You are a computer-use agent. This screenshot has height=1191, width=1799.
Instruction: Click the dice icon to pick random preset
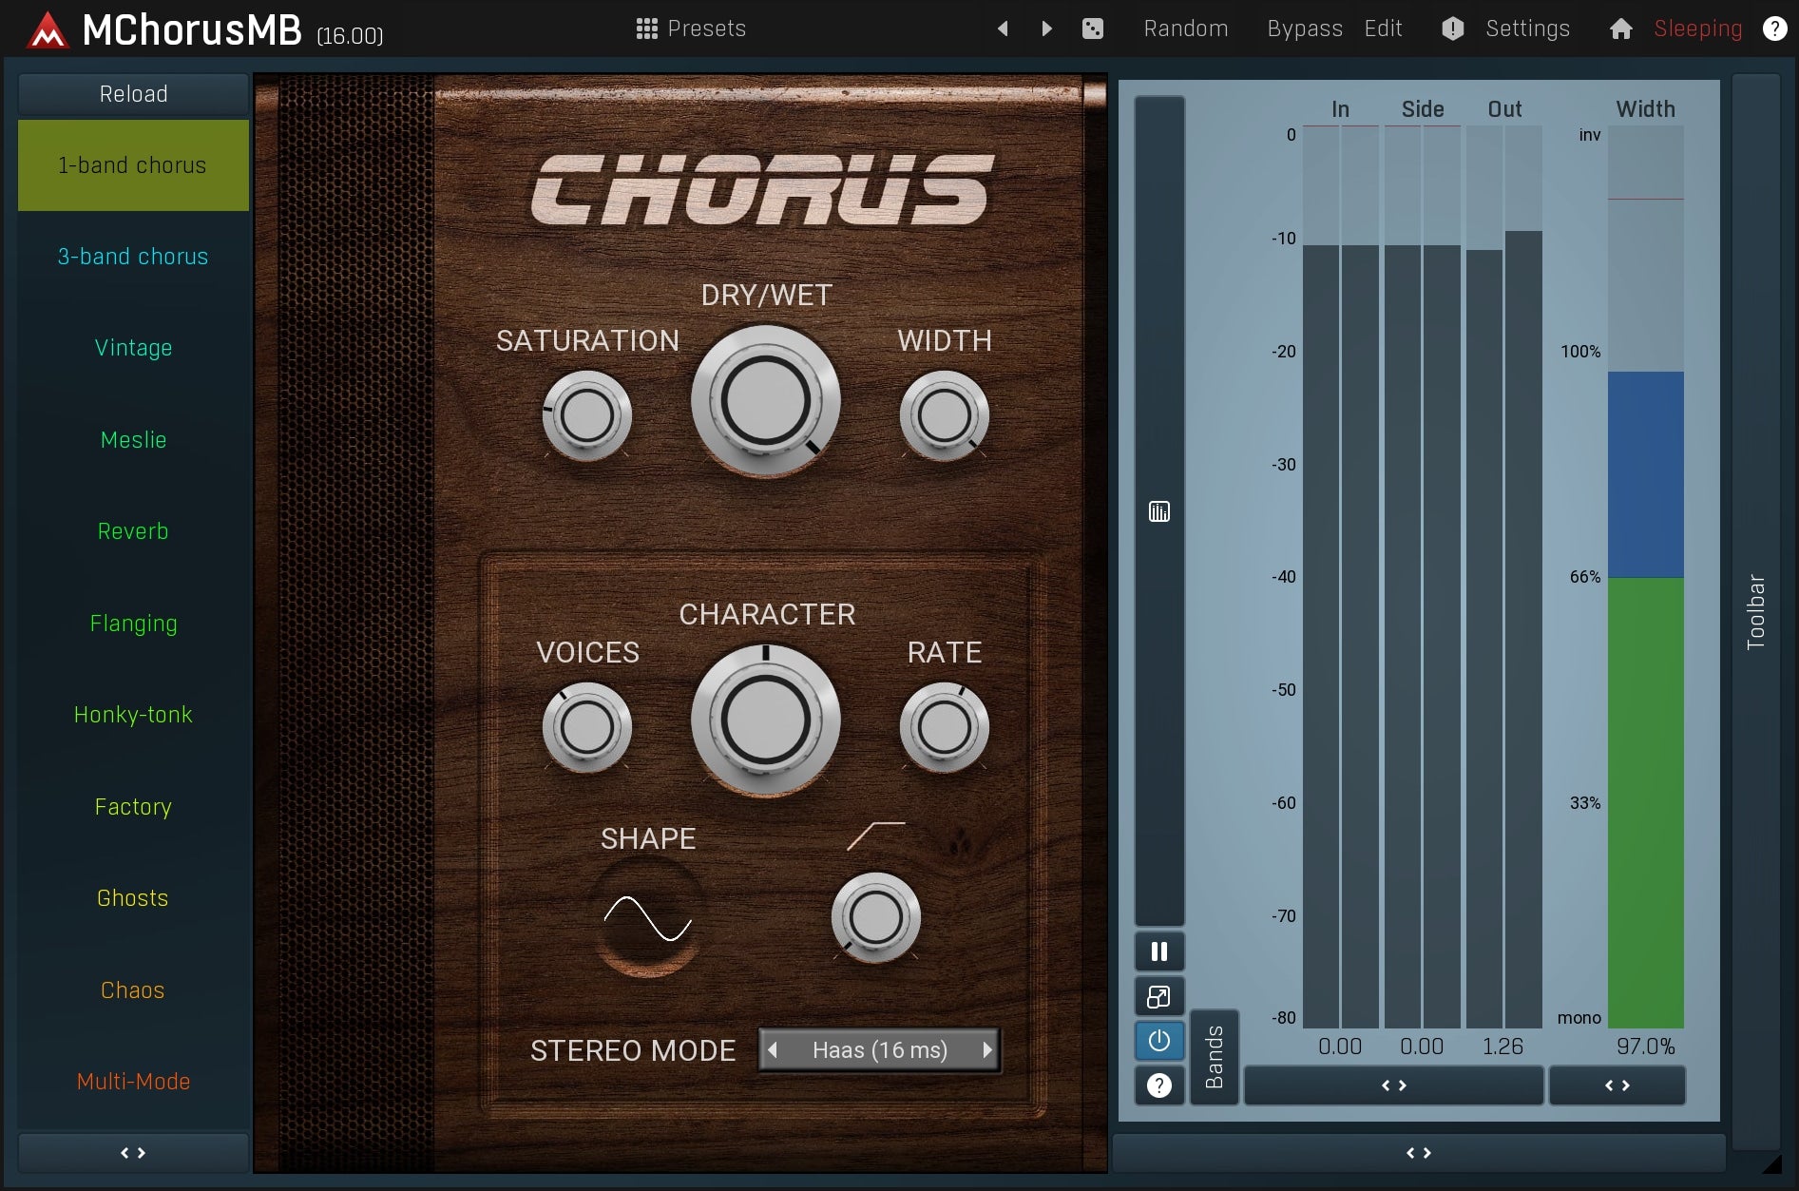tap(1093, 29)
